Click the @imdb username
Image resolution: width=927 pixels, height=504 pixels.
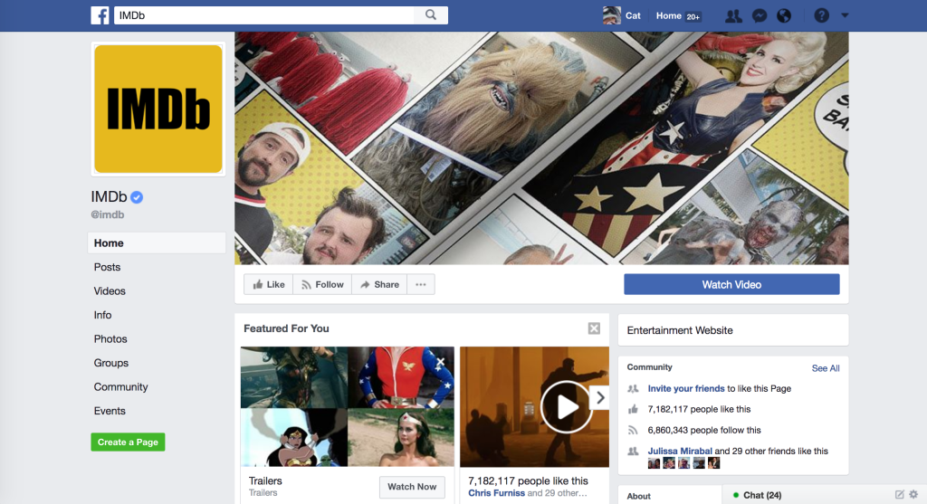click(x=108, y=214)
